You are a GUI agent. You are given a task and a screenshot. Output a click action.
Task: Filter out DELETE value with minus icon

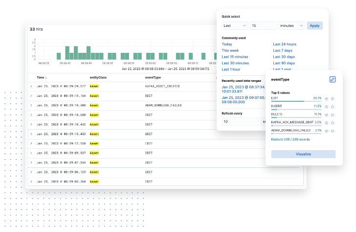(x=333, y=115)
